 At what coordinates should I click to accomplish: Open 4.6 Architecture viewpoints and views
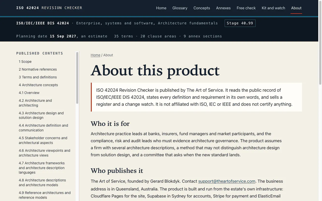(x=45, y=153)
